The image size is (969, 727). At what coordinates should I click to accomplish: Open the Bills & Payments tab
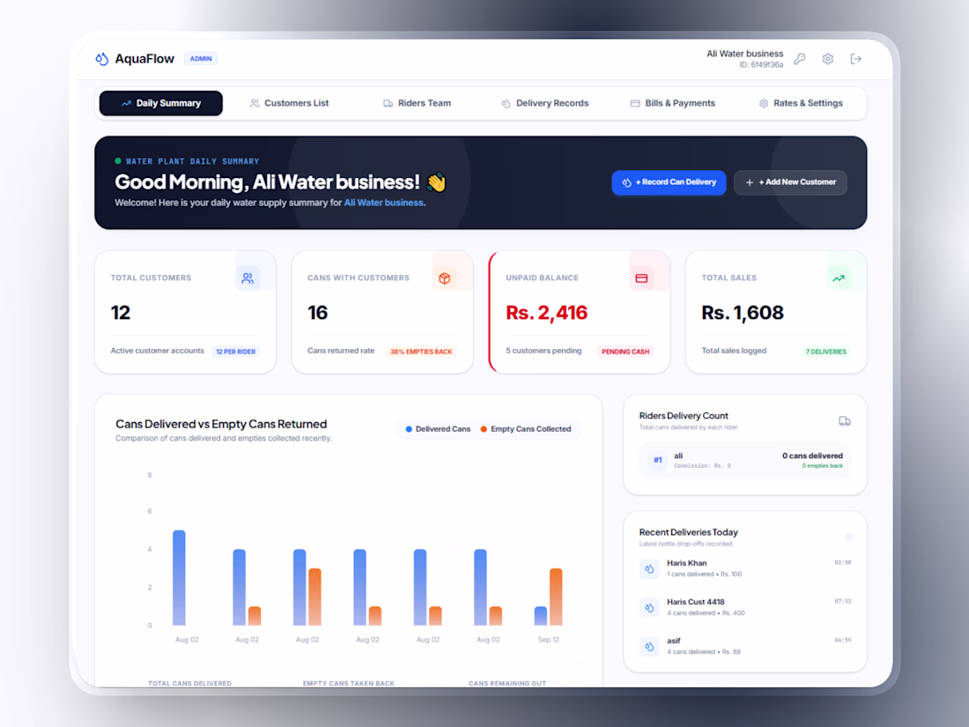672,103
